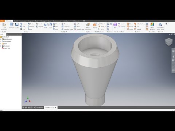Select the Revolve tool
This screenshot has height=131, width=175.
click(17, 25)
